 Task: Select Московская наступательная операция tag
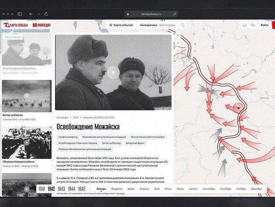coord(104,137)
